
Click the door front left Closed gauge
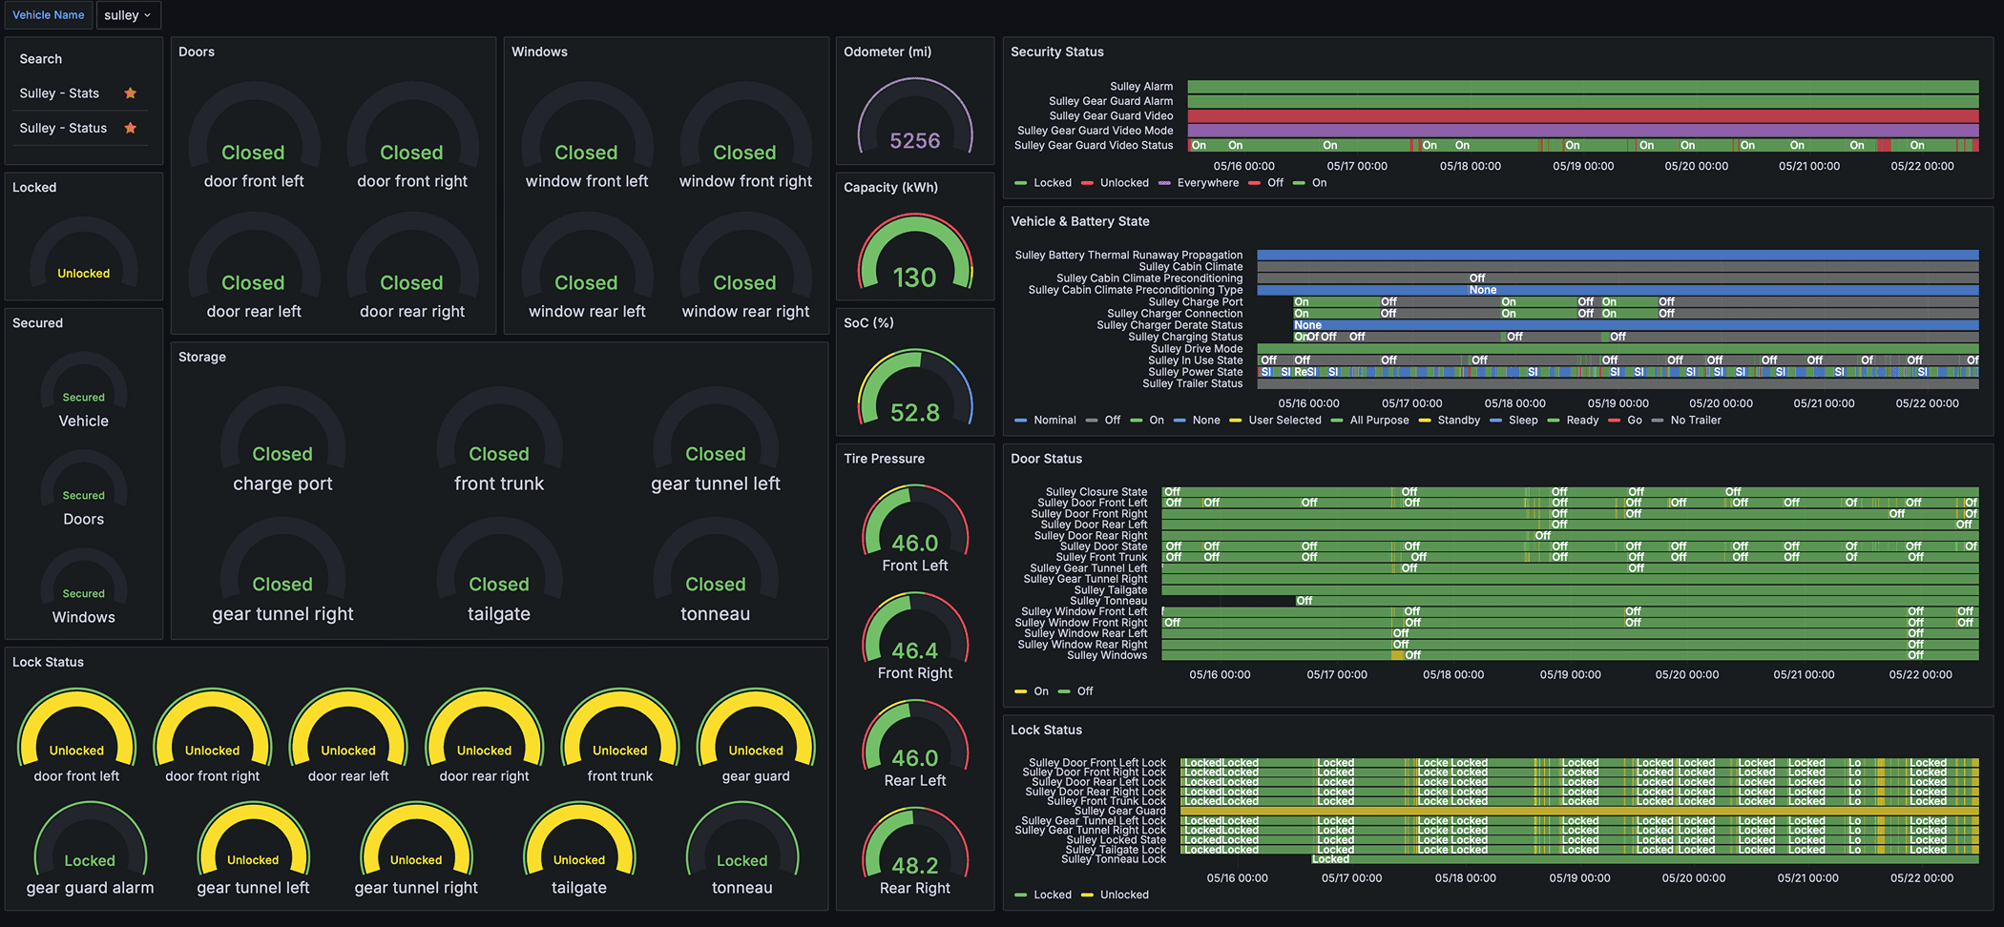tap(254, 136)
